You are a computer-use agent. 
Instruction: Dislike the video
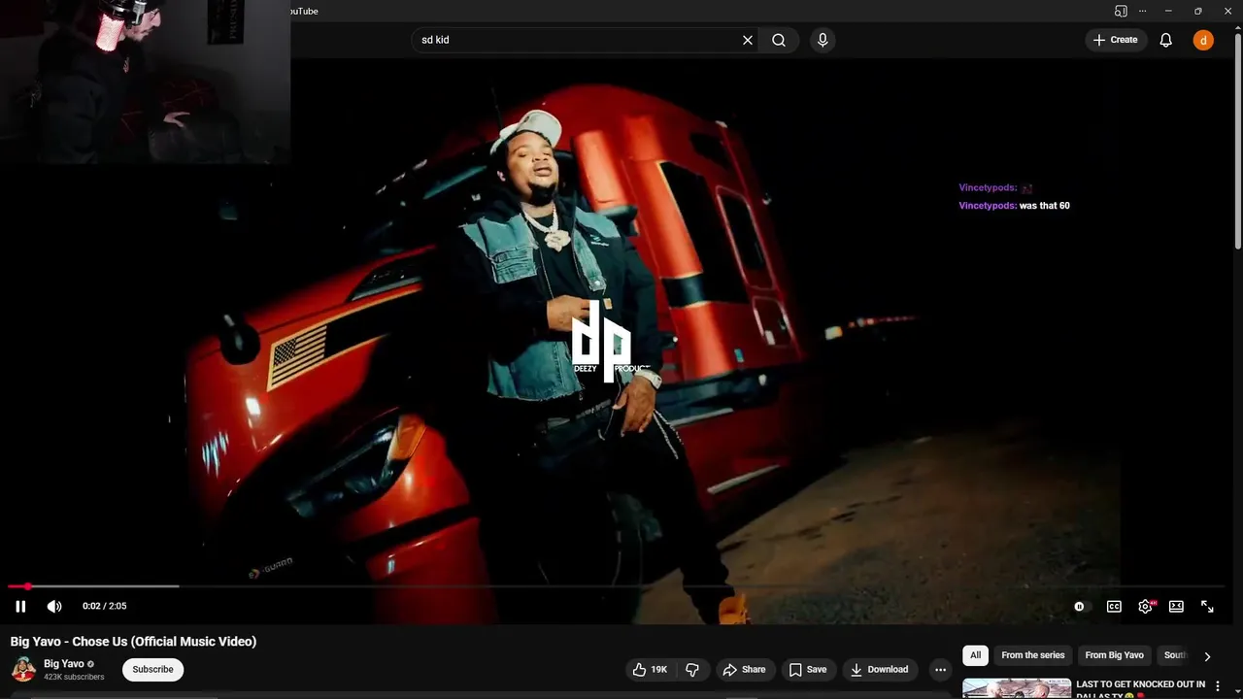coord(692,670)
